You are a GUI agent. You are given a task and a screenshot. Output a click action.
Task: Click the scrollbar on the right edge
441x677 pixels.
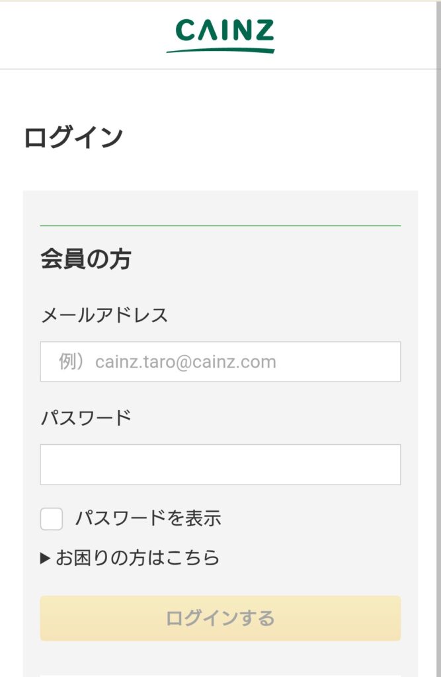point(438,331)
